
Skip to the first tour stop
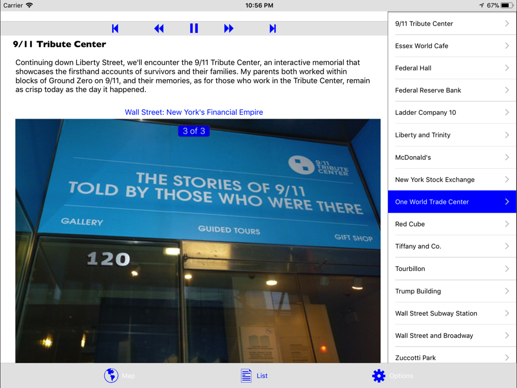(115, 28)
